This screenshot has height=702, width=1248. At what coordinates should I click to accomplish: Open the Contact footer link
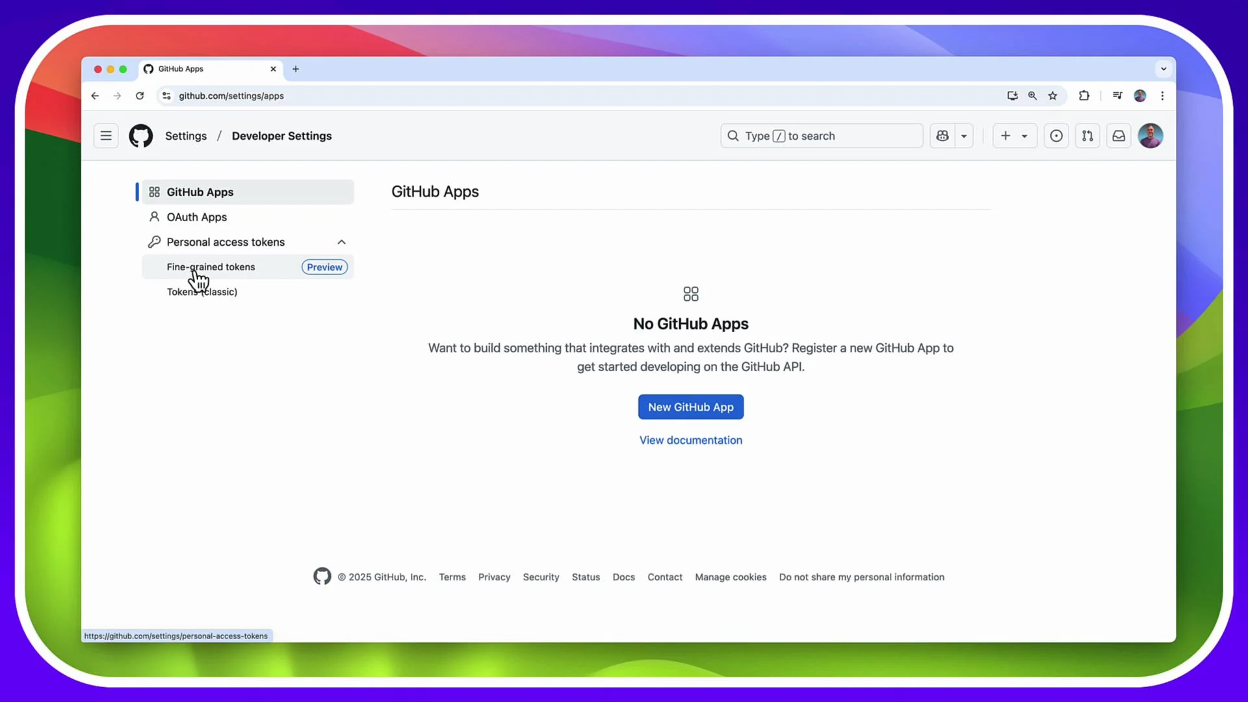pos(664,577)
